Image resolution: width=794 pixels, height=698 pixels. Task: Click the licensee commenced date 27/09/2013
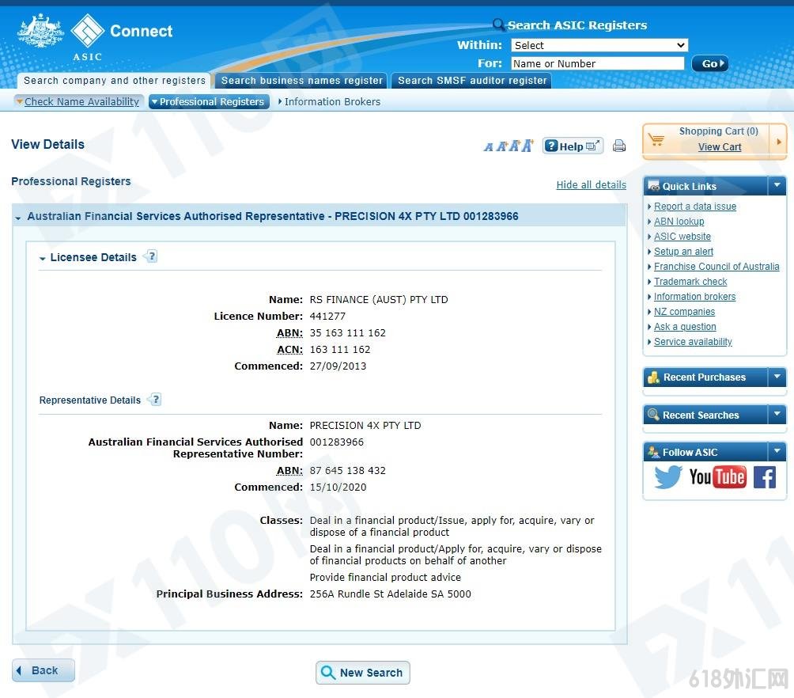(x=338, y=366)
